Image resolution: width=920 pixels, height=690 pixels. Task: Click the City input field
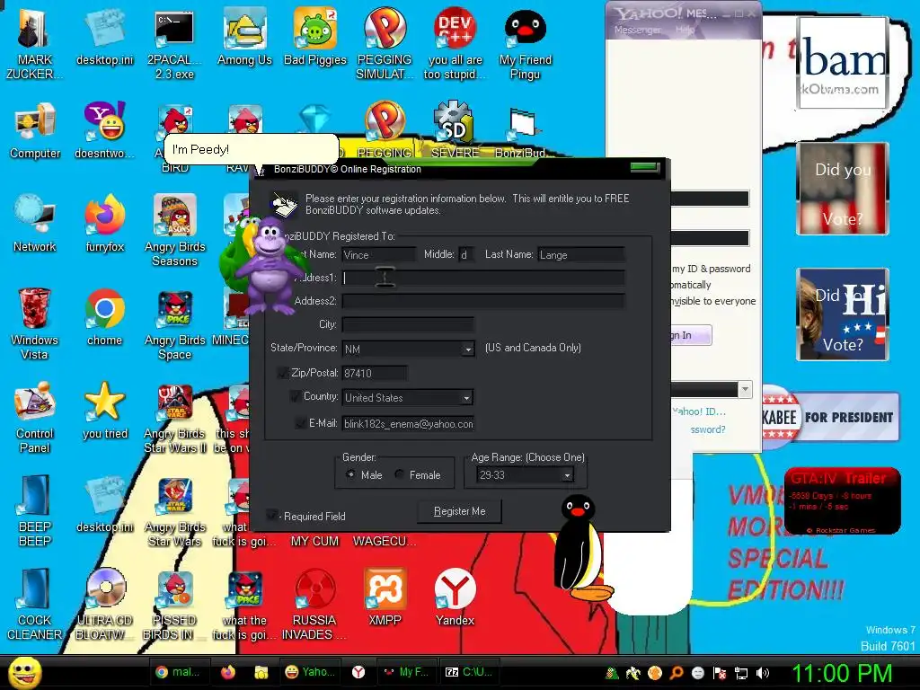408,324
